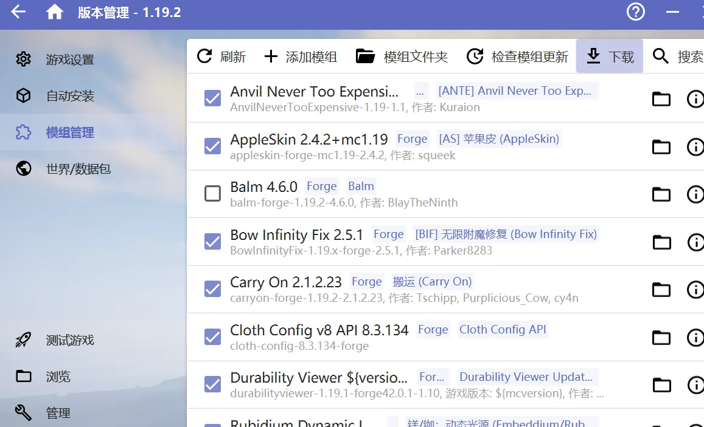
Task: Uncheck Cloth Config v8 API checkbox
Action: [x=212, y=337]
